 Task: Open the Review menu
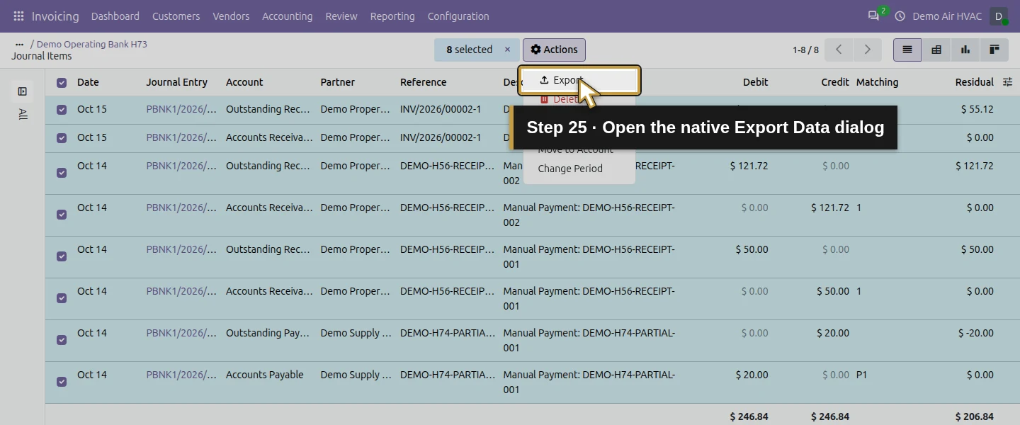coord(341,16)
